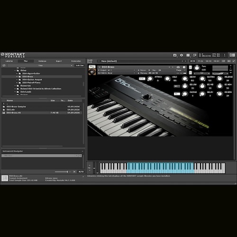Toggle the AUTO audition button
237x237 pixels.
point(81,172)
